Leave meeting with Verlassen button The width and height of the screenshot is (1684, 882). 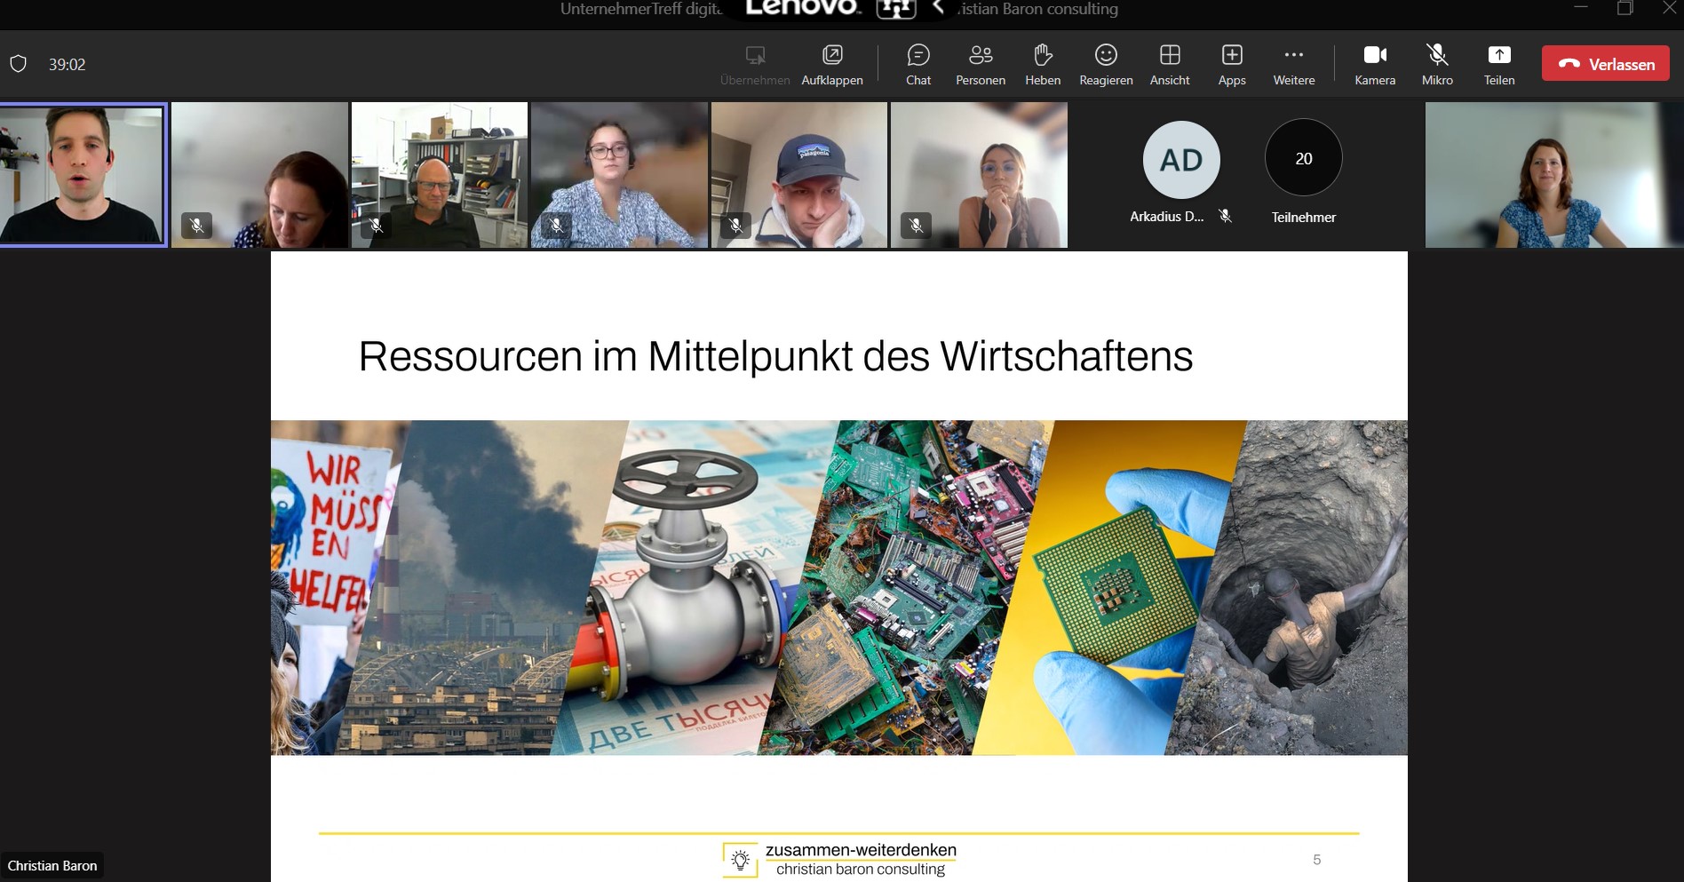[x=1605, y=64]
